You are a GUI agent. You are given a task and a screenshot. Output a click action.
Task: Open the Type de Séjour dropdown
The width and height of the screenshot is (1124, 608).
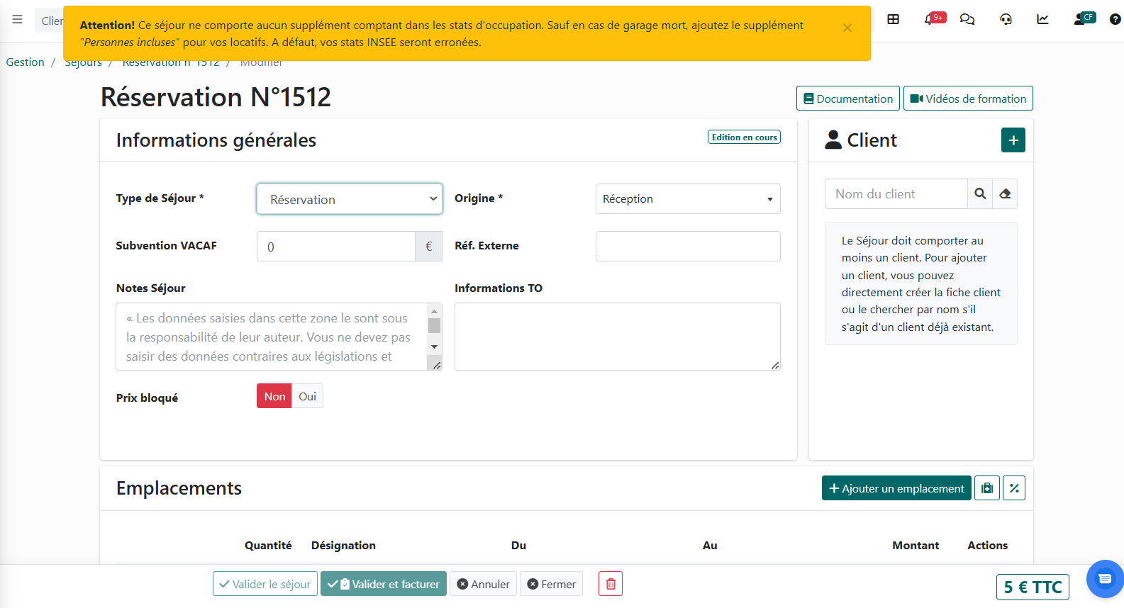coord(350,199)
